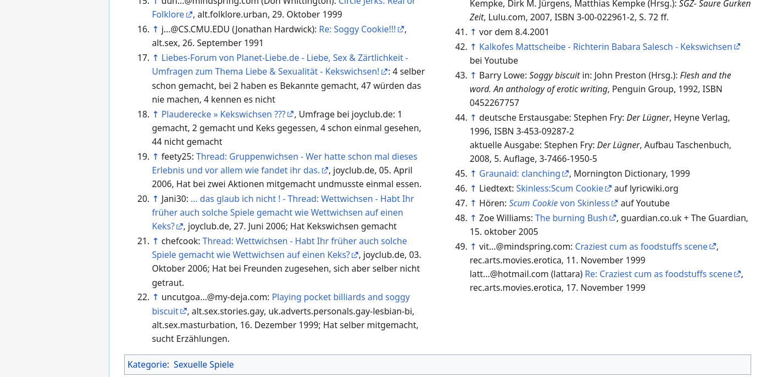Follow the up arrow before Zoe Williams in reference 48
Viewport: 766px width, 377px height.
tap(473, 218)
